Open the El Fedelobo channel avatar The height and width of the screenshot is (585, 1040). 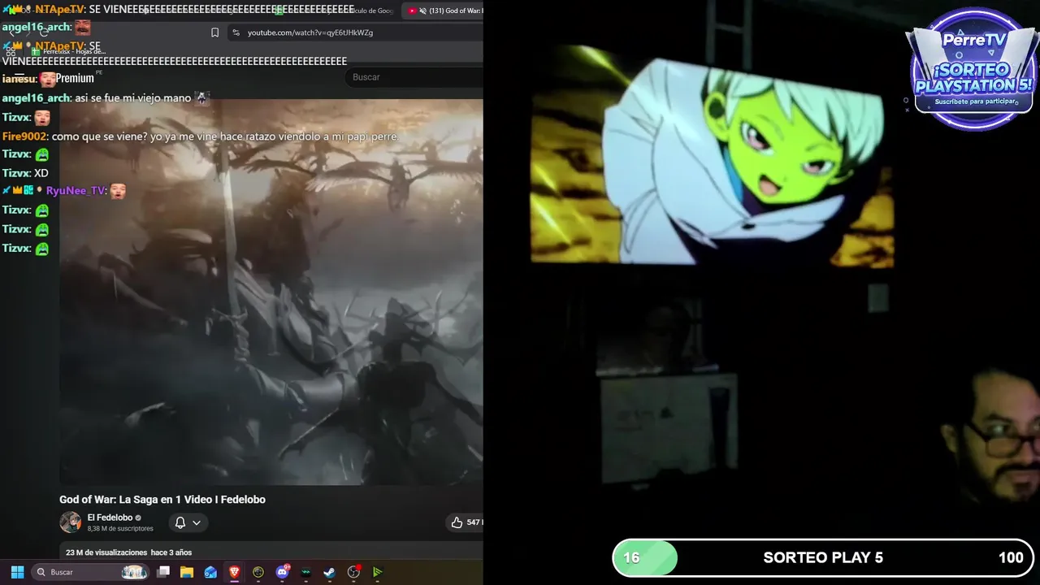71,522
